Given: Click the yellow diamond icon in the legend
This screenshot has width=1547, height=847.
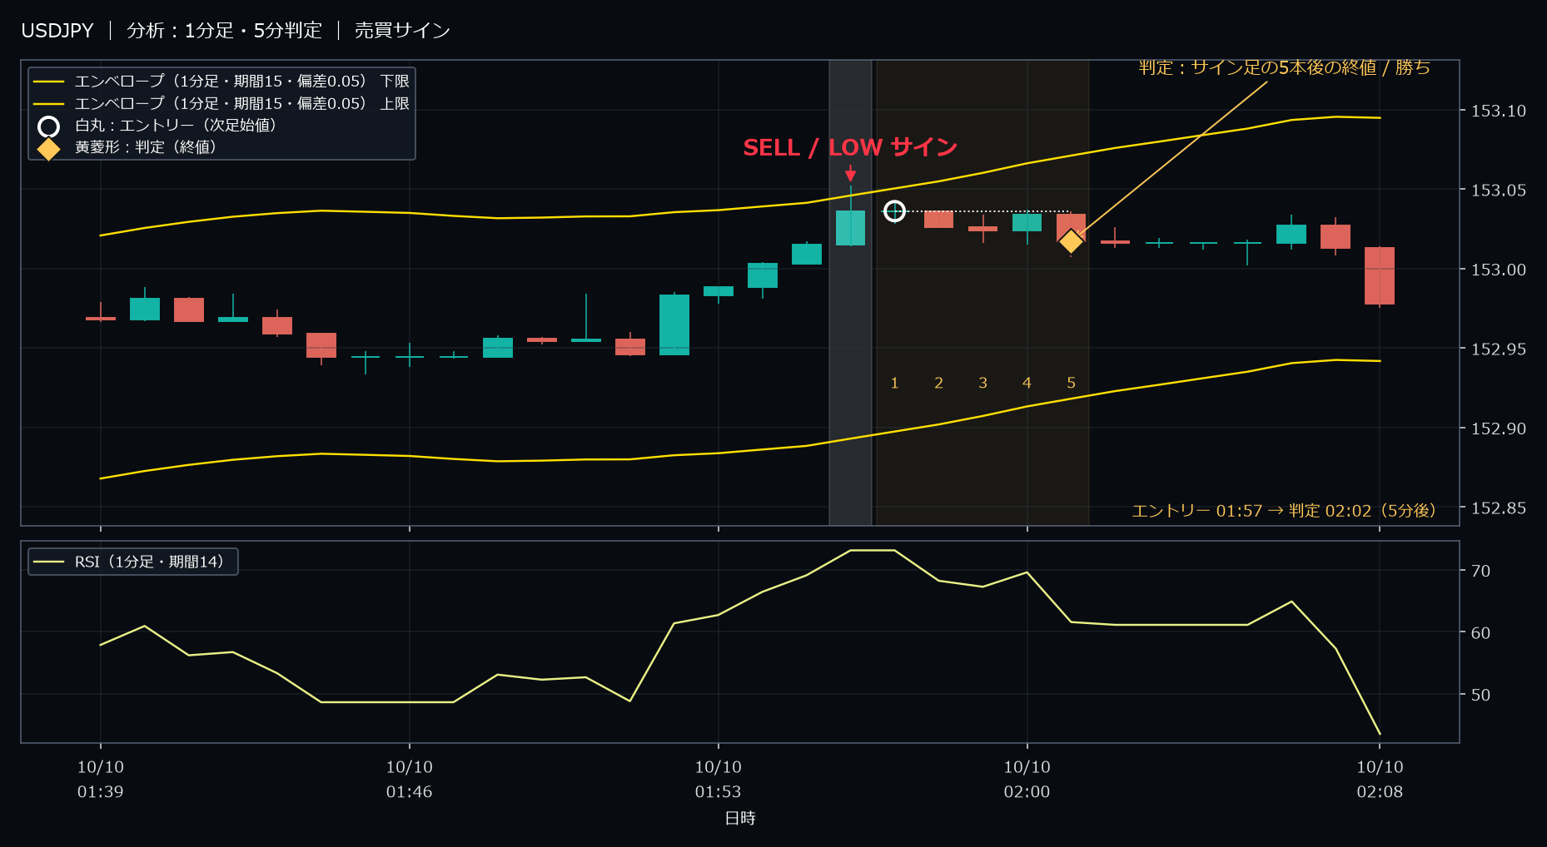Looking at the screenshot, I should [49, 149].
